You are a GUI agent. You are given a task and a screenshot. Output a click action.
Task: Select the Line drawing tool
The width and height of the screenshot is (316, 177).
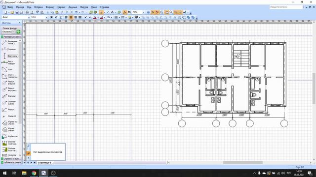(x=108, y=12)
